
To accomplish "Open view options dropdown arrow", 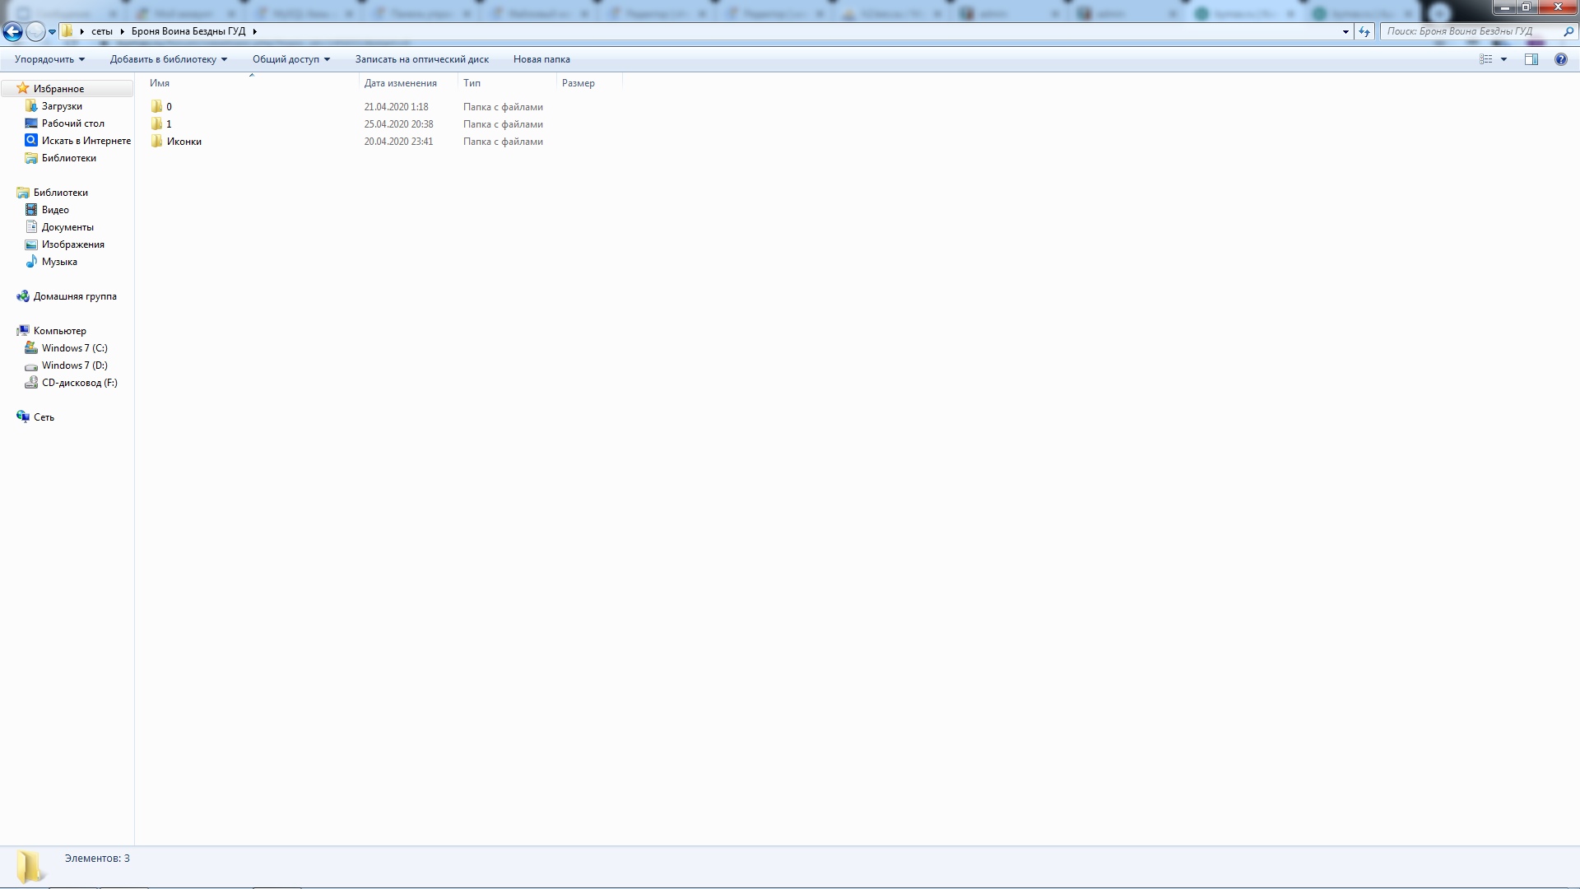I will [1503, 59].
